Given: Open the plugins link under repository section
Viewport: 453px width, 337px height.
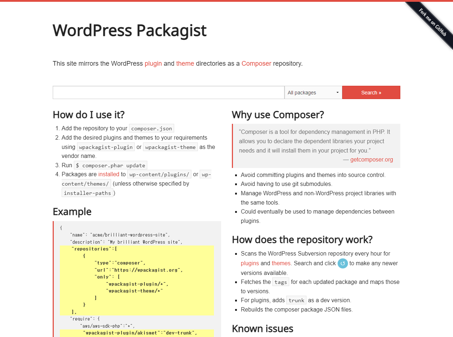Looking at the screenshot, I should click(x=250, y=263).
